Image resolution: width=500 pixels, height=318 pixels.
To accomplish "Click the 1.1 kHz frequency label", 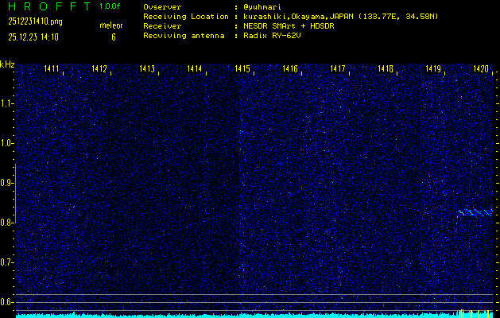I will click(x=7, y=103).
